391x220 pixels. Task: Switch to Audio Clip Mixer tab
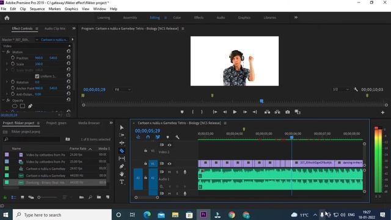55,29
